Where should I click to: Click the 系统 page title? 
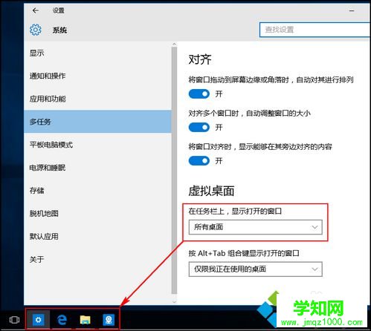point(59,30)
